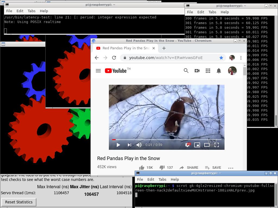278x208 pixels.
Task: Click the latency-test terminal title bar icon
Action: pyautogui.click(x=7, y=5)
